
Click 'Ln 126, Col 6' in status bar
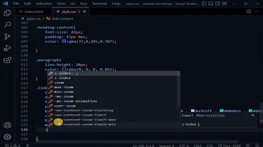coord(143,145)
